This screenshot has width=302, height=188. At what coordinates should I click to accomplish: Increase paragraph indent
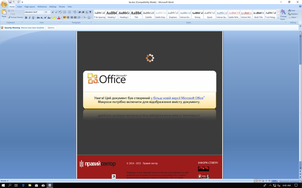click(83, 12)
